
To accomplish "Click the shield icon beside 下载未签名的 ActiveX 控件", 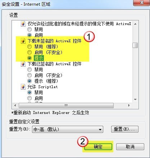I will pos(23,41).
